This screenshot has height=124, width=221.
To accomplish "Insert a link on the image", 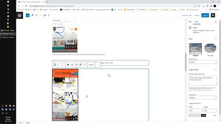I will tap(72, 65).
